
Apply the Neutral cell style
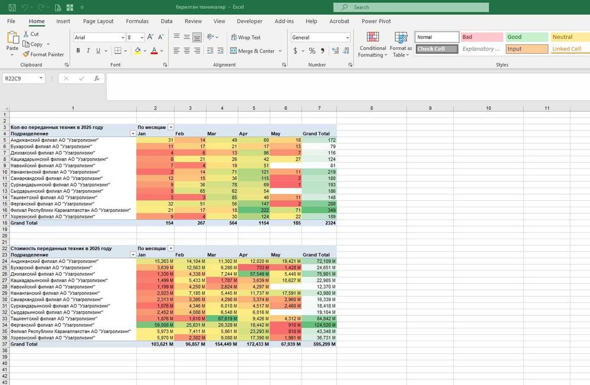pyautogui.click(x=570, y=37)
